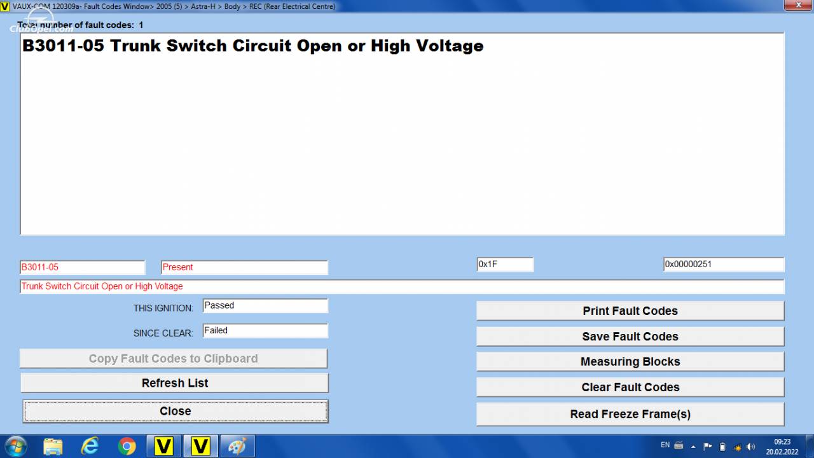Print the fault codes
Image resolution: width=814 pixels, height=458 pixels.
(630, 311)
